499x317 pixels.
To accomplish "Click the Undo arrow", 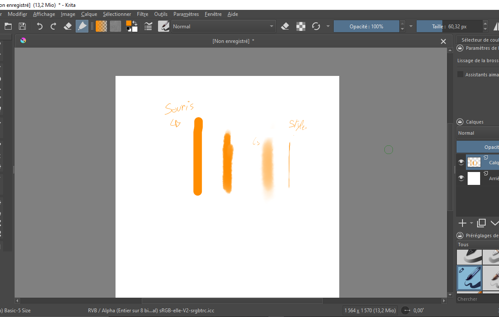I will tap(39, 26).
